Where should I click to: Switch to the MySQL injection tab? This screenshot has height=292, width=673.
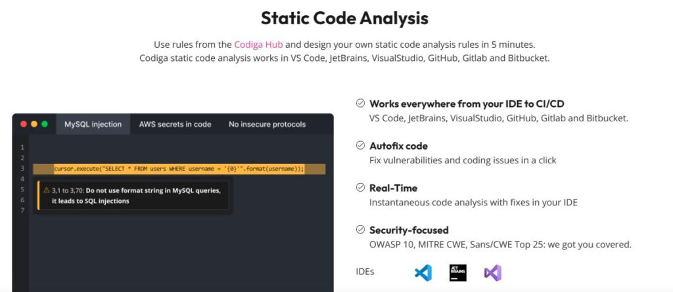pyautogui.click(x=93, y=125)
